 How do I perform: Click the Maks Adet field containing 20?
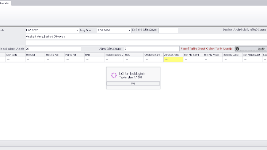[x=53, y=49]
